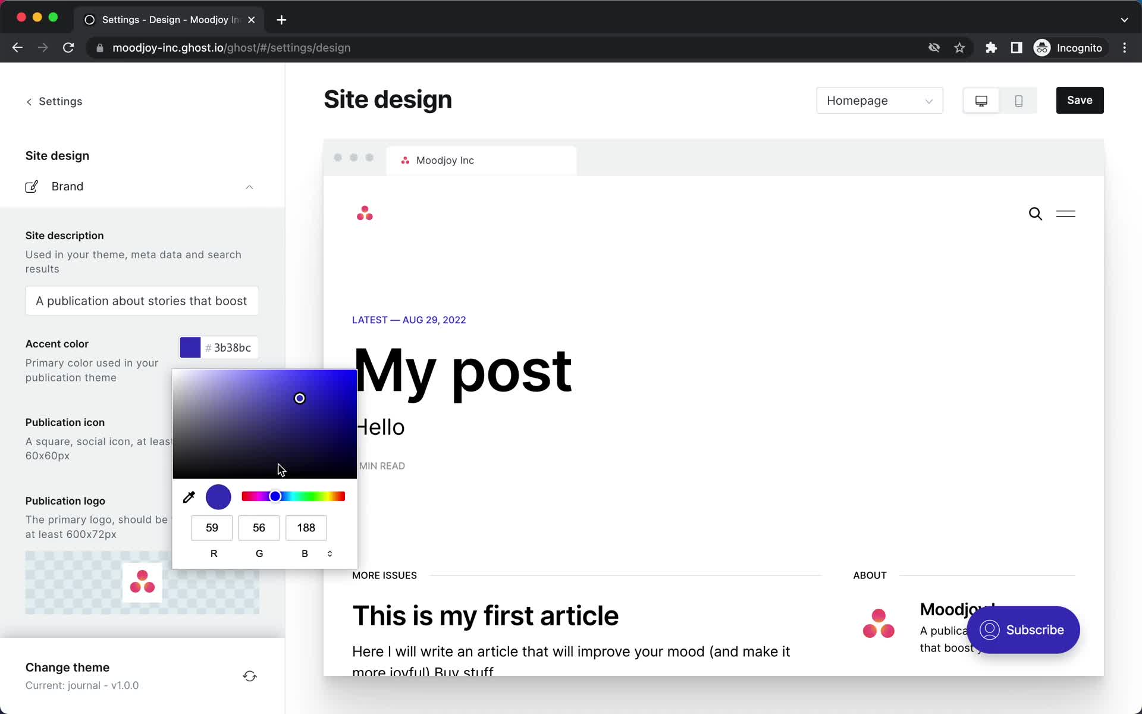Click the desktop view icon in toolbar
The width and height of the screenshot is (1142, 714).
[981, 99]
